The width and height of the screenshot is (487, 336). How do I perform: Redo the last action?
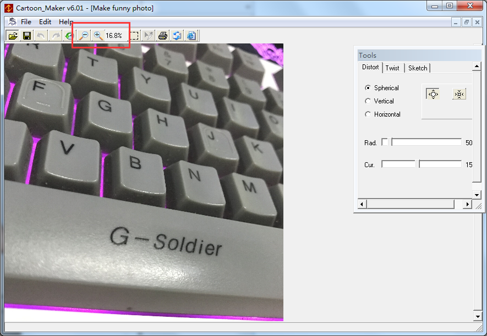[x=56, y=36]
